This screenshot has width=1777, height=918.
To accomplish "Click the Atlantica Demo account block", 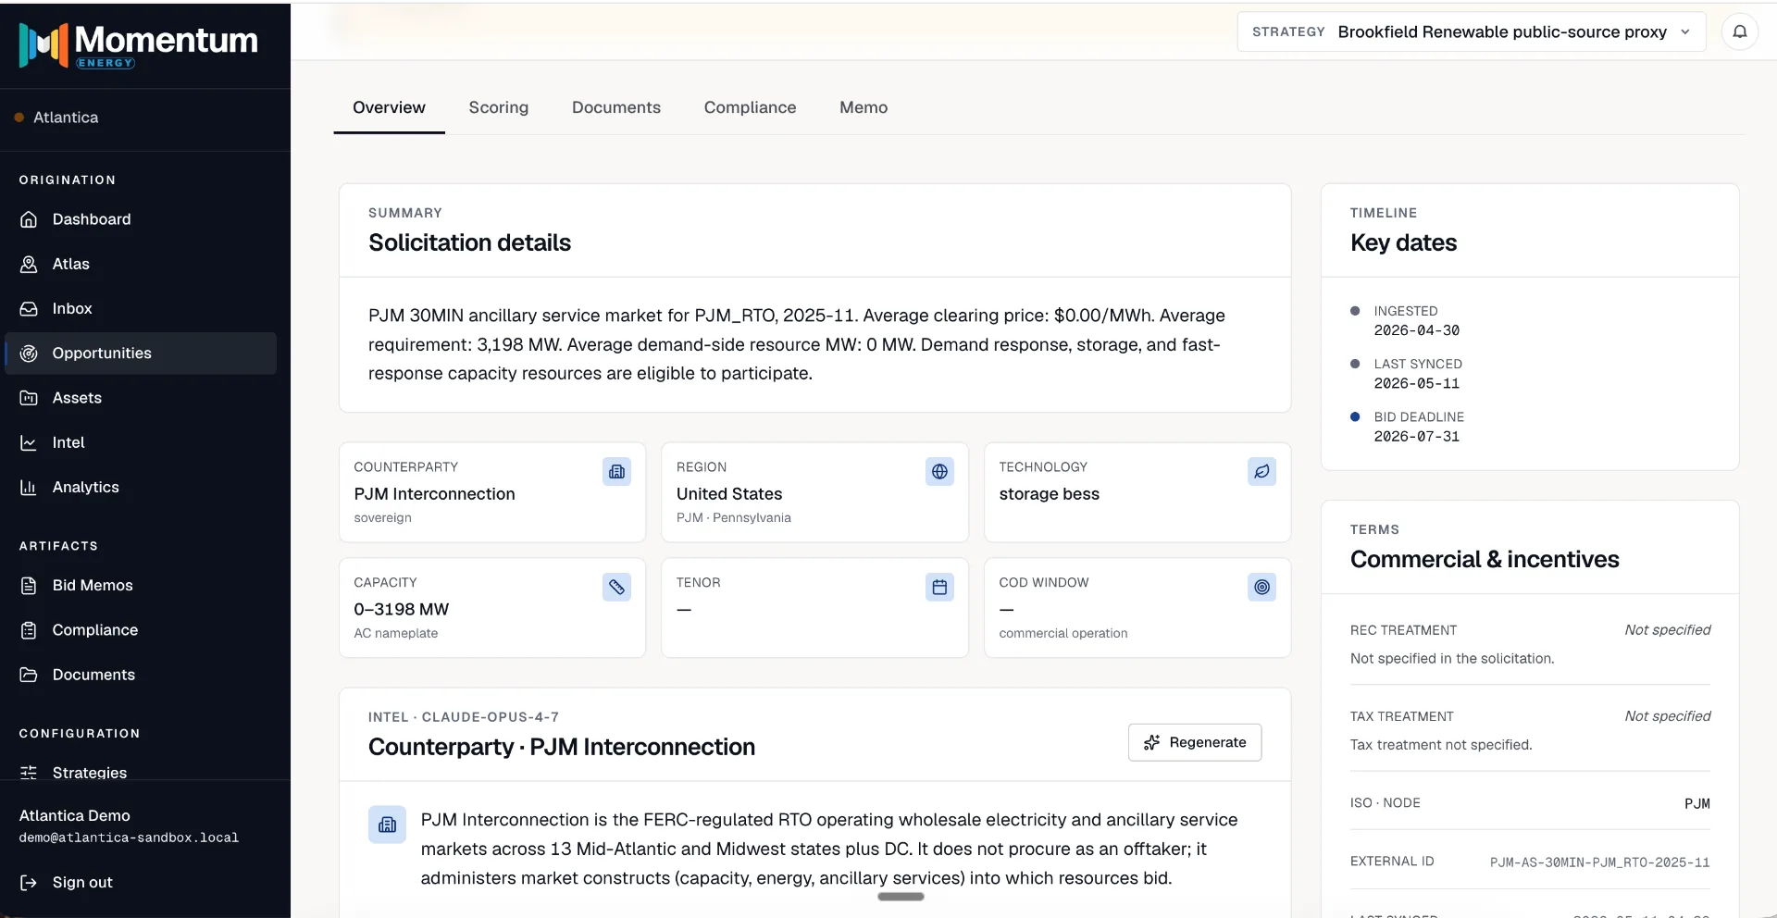I will pyautogui.click(x=129, y=825).
